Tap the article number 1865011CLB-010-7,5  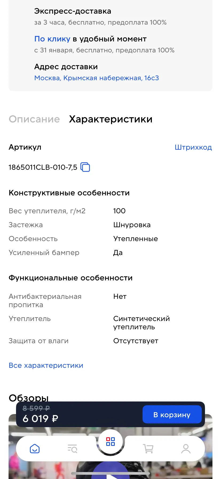coord(43,167)
